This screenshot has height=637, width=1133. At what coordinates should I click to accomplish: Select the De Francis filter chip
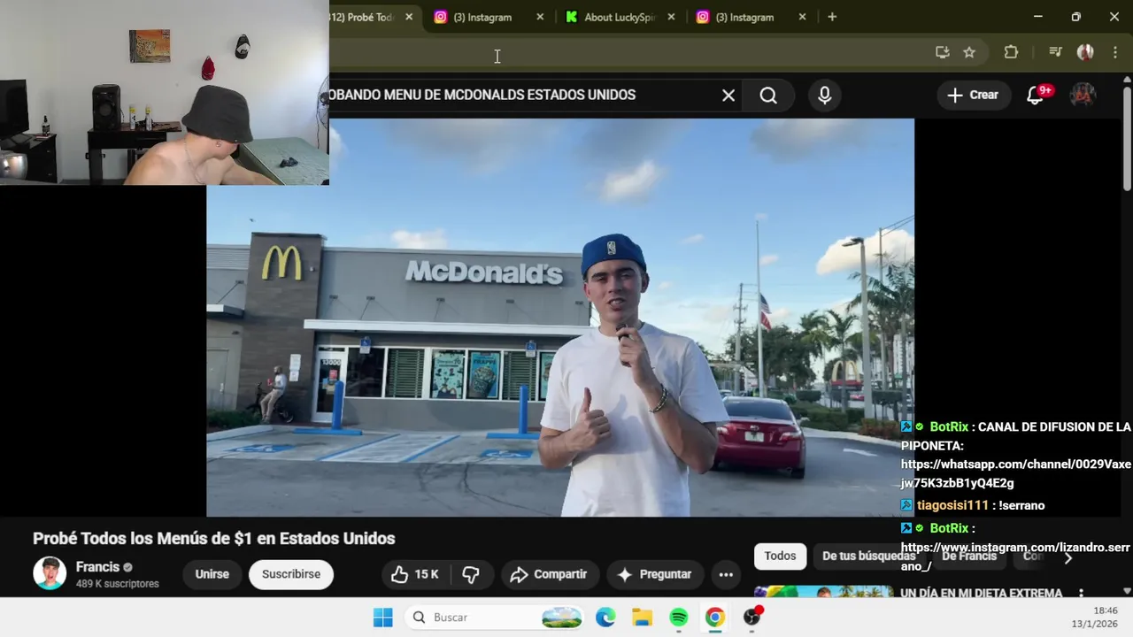[x=968, y=556]
